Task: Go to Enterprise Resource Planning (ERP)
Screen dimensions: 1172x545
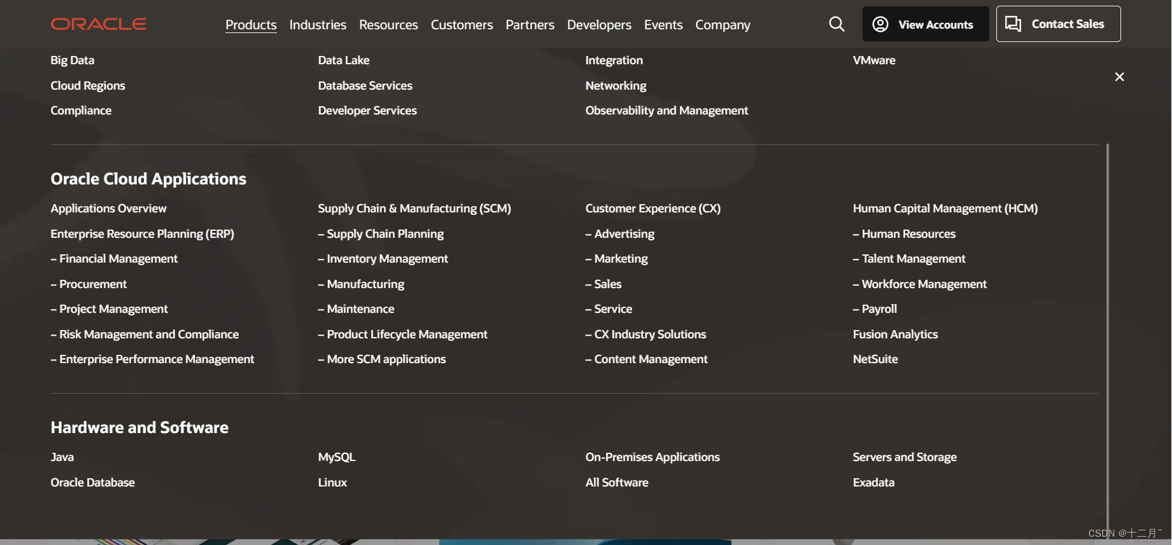Action: click(143, 234)
